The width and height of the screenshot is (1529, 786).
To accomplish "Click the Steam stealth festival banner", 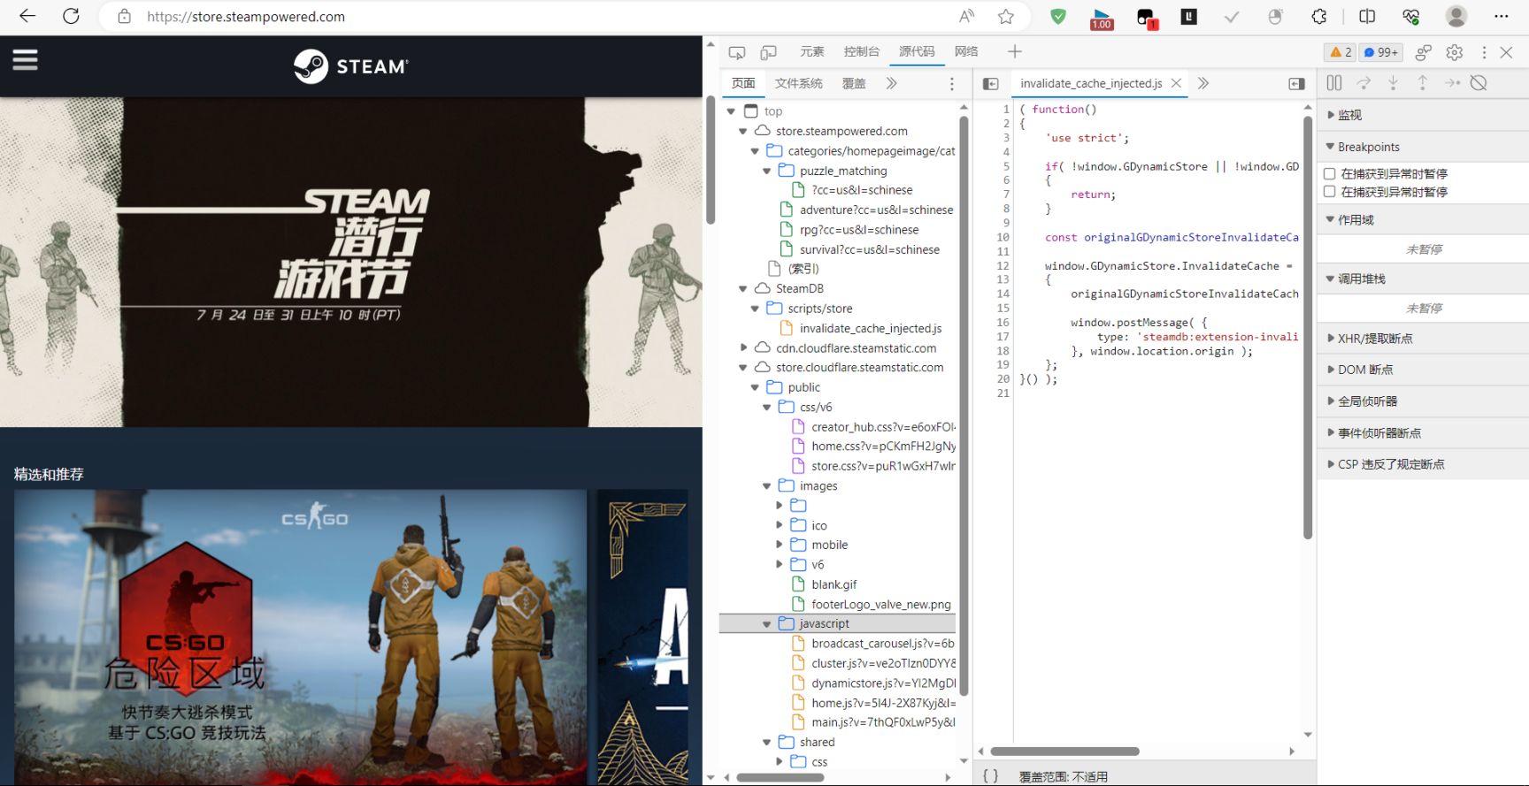I will point(351,262).
